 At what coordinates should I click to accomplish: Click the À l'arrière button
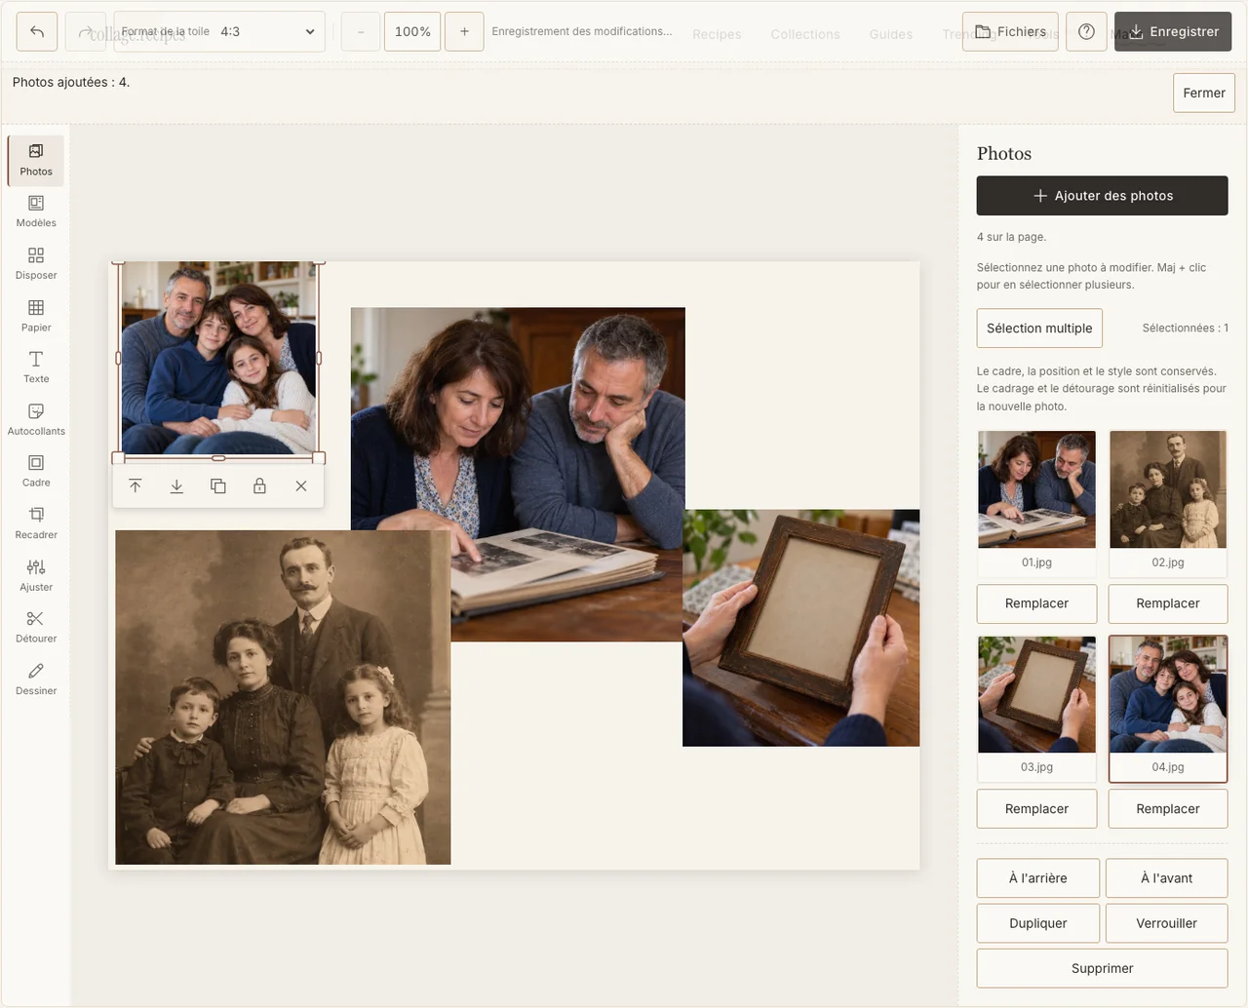[x=1038, y=878]
